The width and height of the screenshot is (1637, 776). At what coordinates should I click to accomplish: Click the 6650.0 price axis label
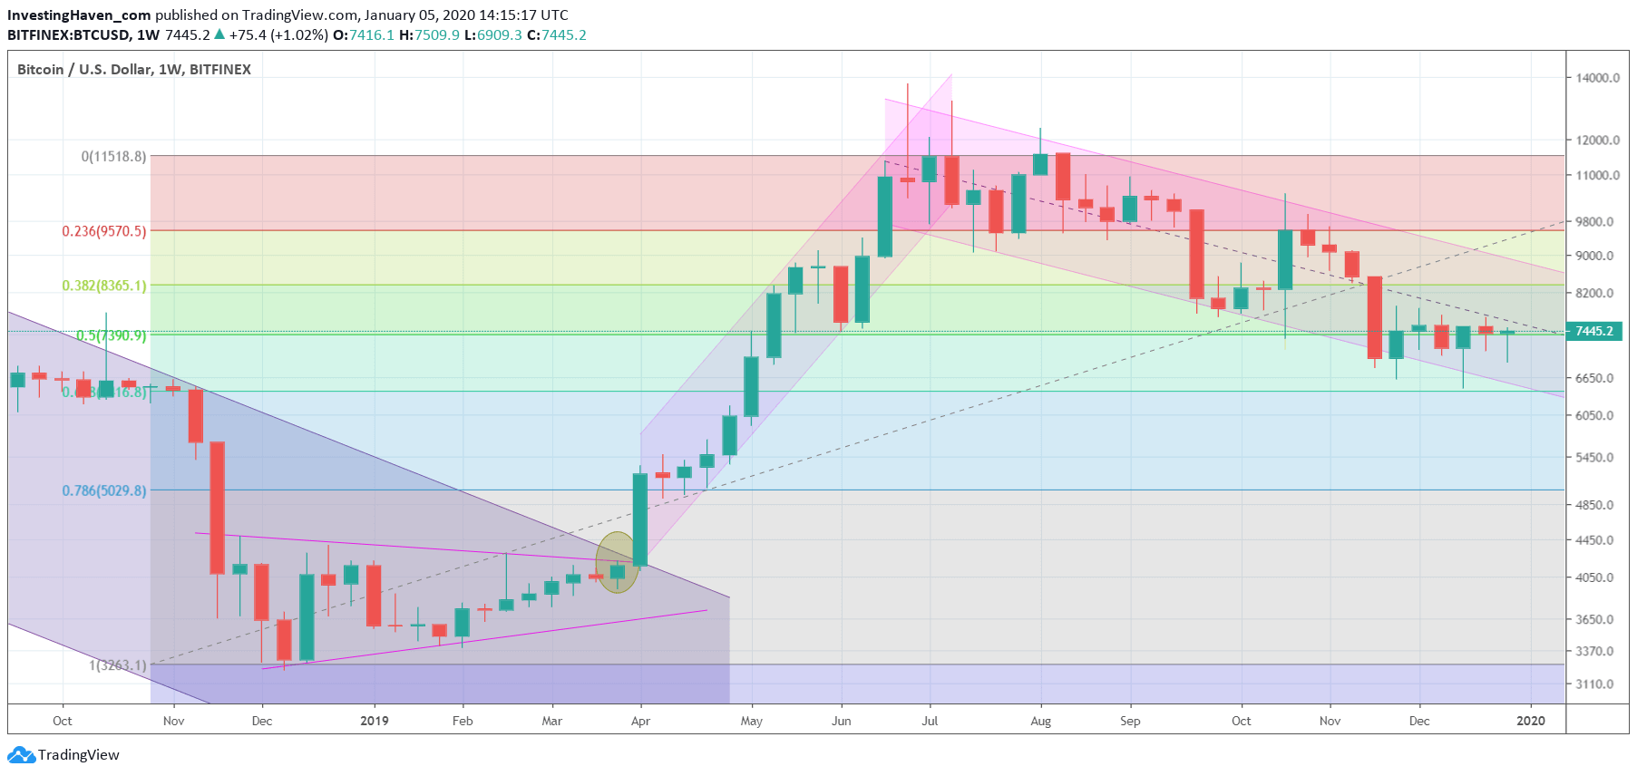pyautogui.click(x=1594, y=378)
